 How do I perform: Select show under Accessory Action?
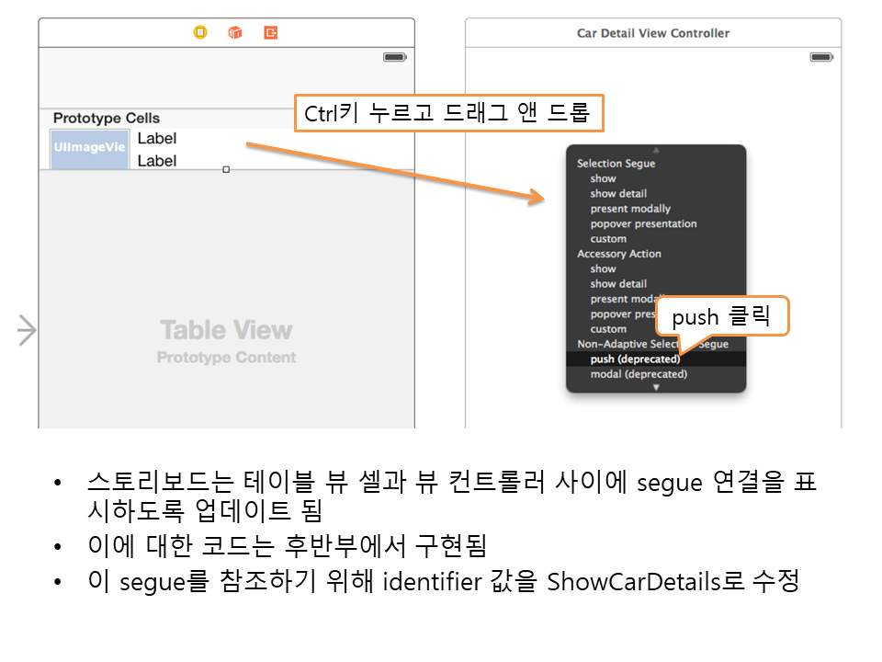pos(603,268)
